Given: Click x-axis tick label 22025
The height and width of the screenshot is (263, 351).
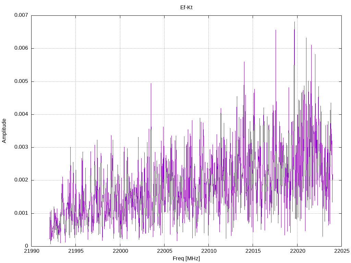Looking at the screenshot, I should click(x=342, y=251).
